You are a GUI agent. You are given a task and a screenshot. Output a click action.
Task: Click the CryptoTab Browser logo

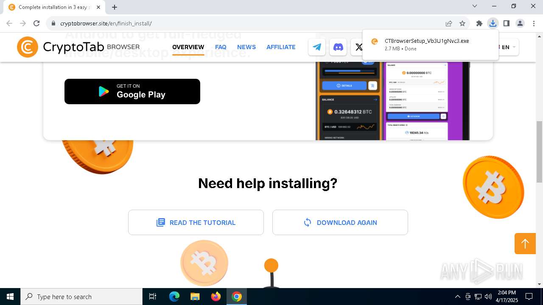(x=78, y=47)
